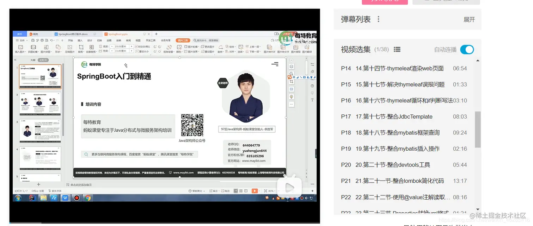
Task: Switch to reading view in the status bar
Action: click(x=246, y=191)
